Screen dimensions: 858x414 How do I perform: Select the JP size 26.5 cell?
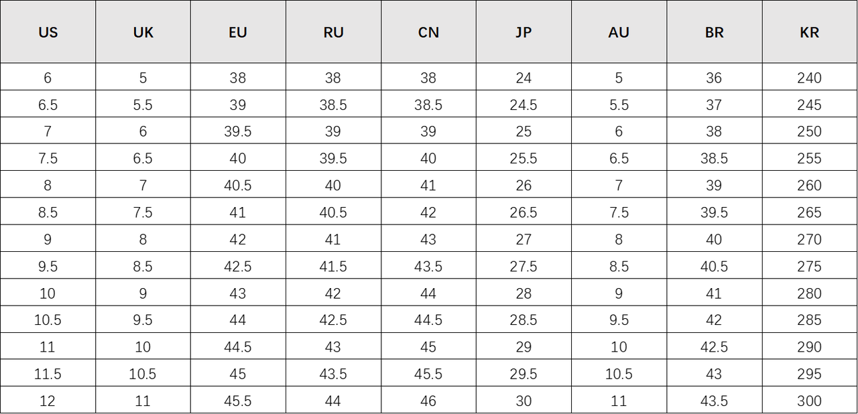click(524, 212)
